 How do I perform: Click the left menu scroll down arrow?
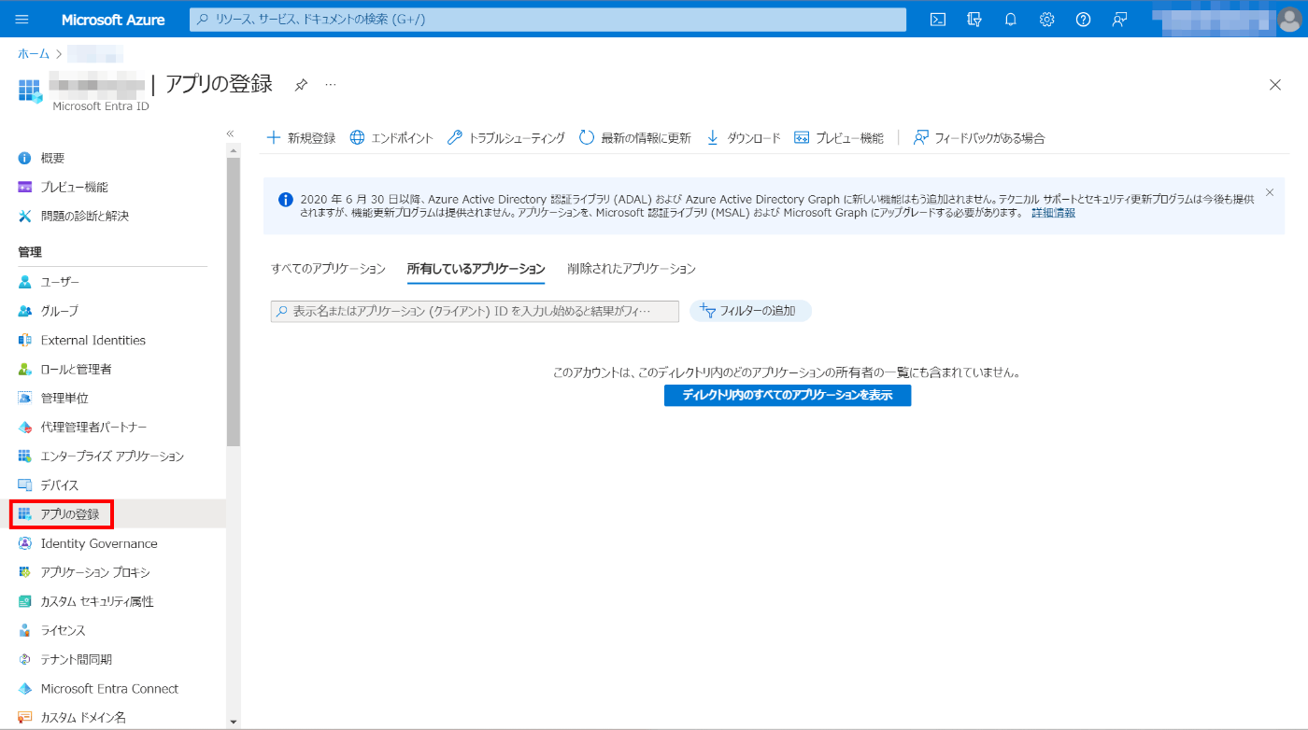point(233,722)
